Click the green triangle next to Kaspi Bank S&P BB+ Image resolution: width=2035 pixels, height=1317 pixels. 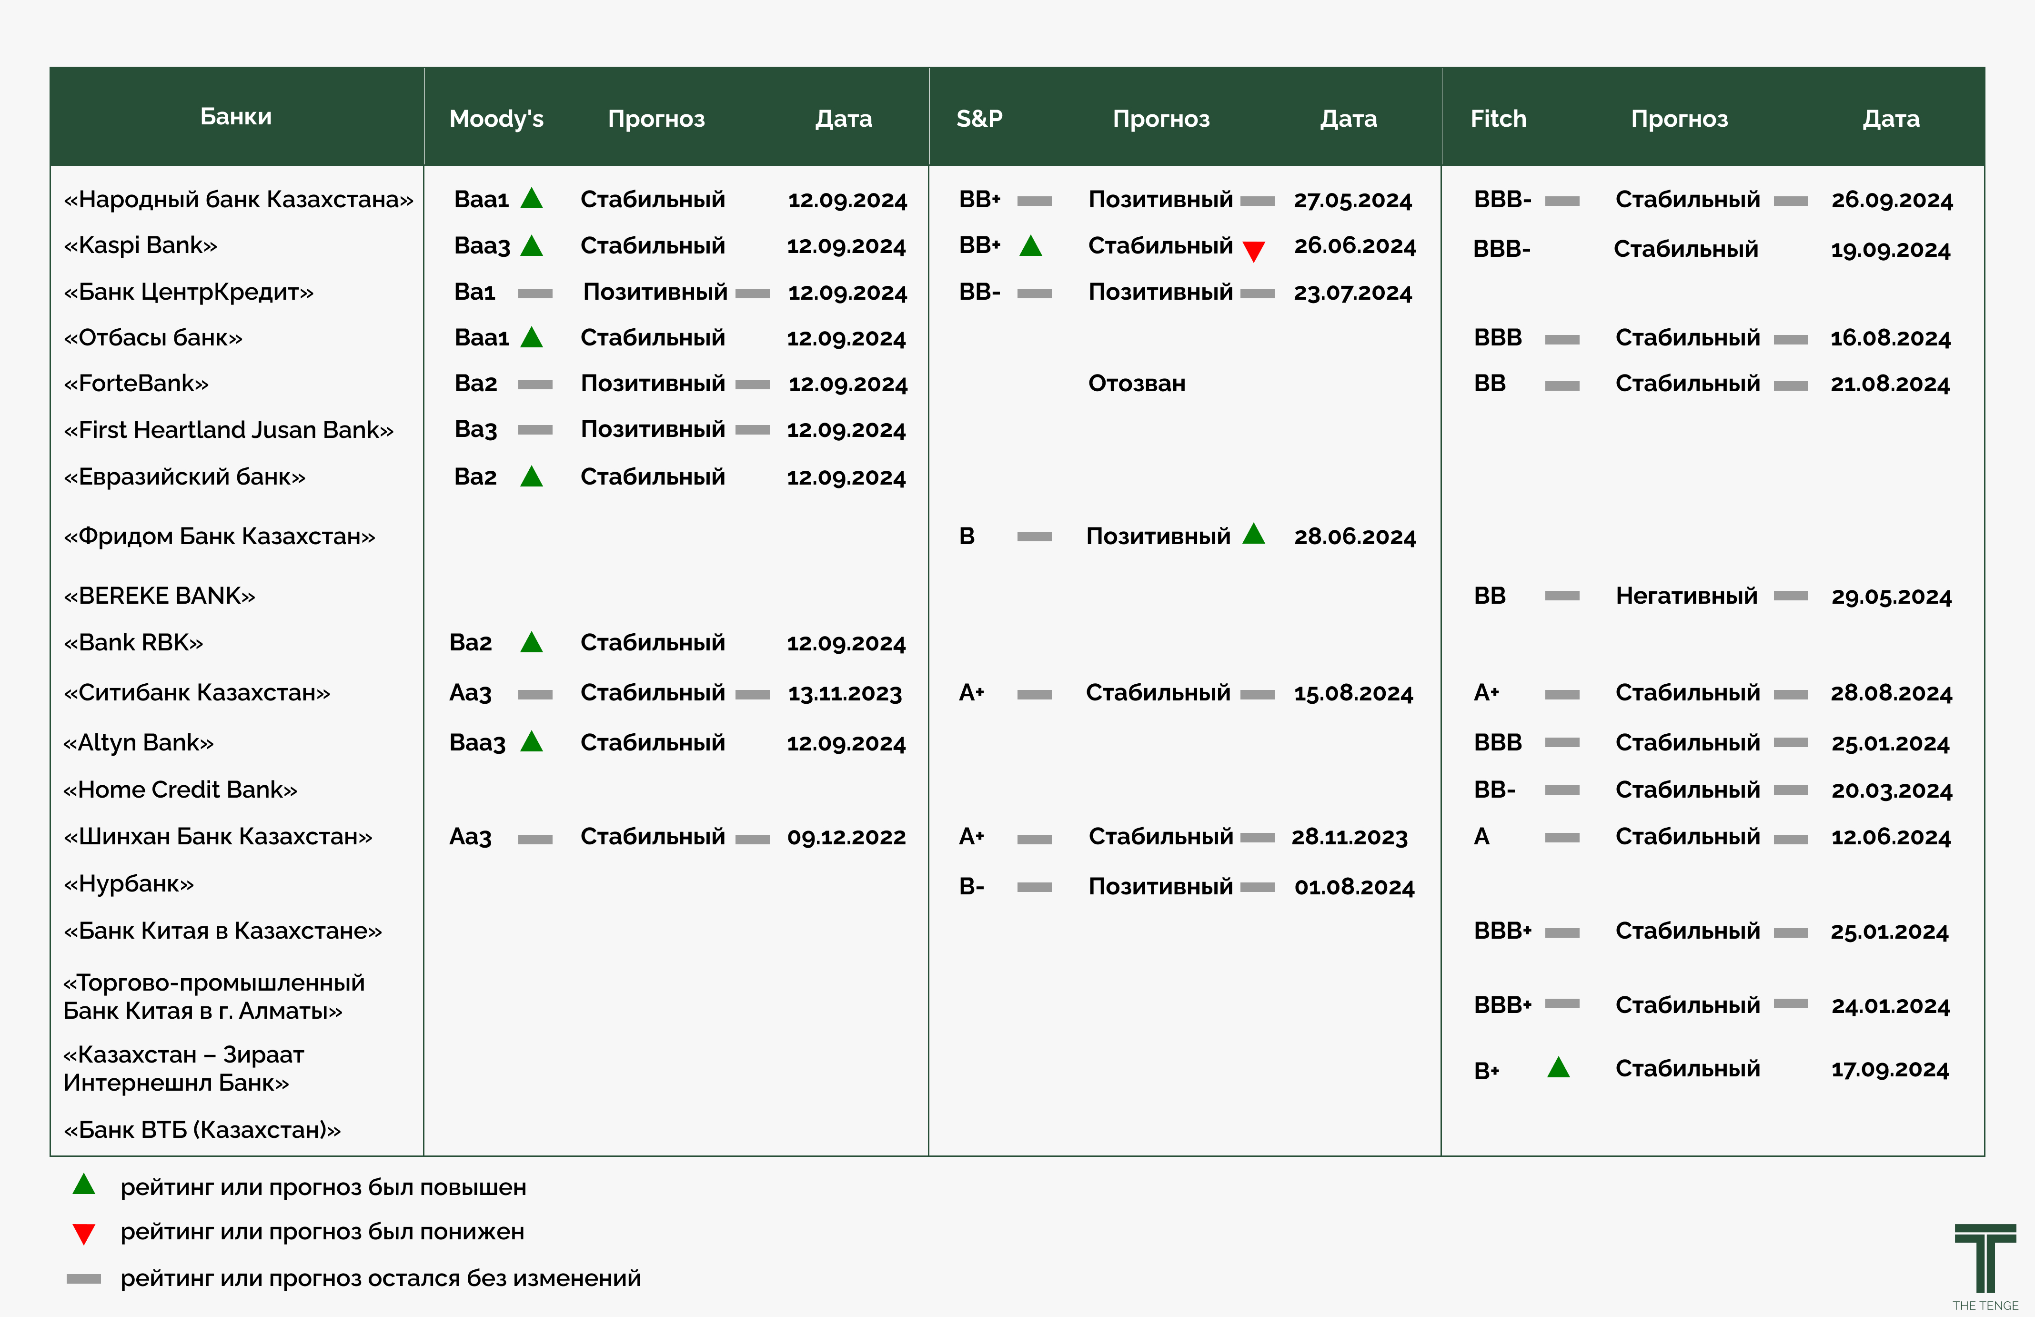(x=1031, y=245)
